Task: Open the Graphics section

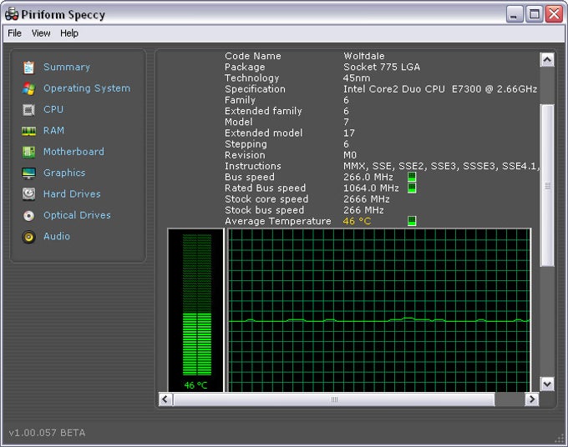Action: pyautogui.click(x=64, y=173)
